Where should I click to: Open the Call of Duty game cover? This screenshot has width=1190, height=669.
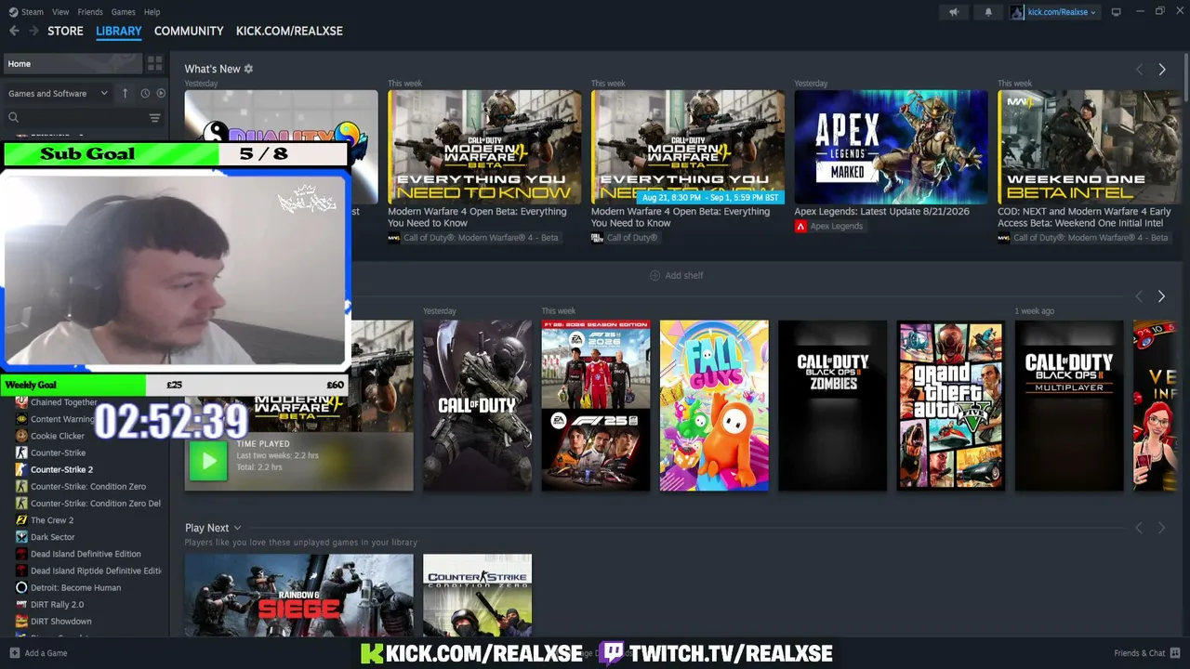(477, 405)
